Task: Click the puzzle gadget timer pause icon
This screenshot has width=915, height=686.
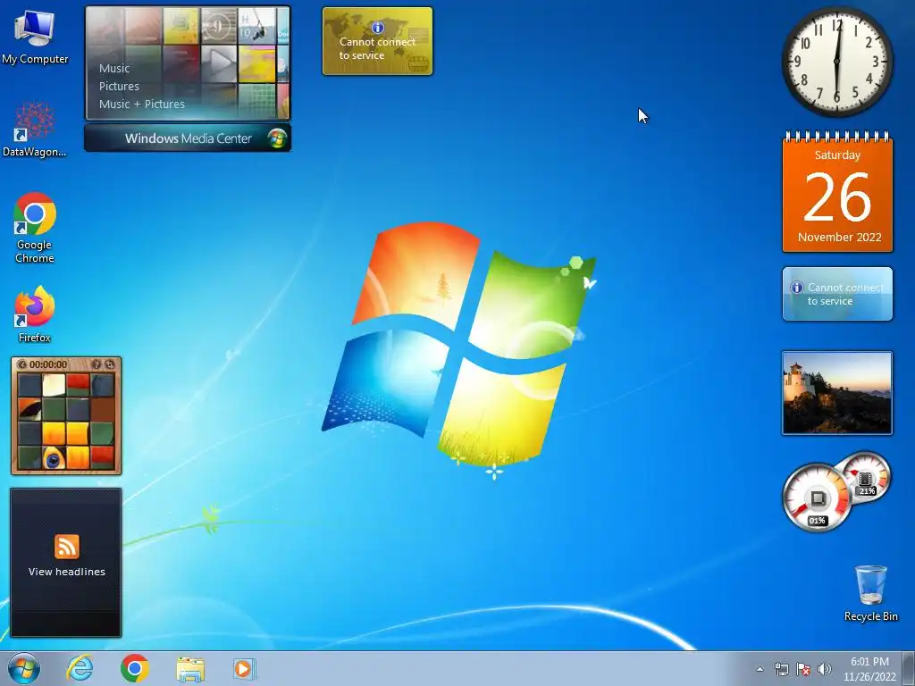Action: pyautogui.click(x=22, y=364)
